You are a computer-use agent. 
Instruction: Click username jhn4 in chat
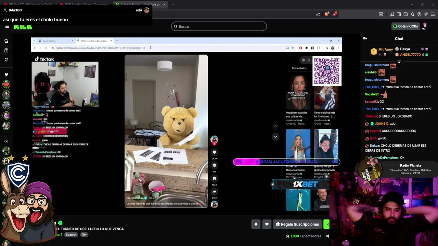[x=373, y=138]
